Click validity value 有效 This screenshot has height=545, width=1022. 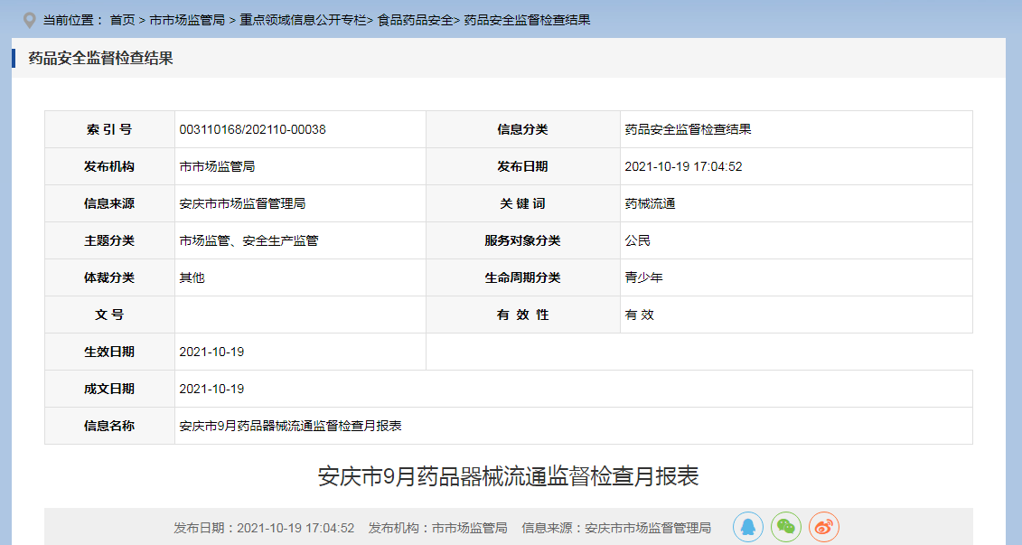click(x=639, y=315)
